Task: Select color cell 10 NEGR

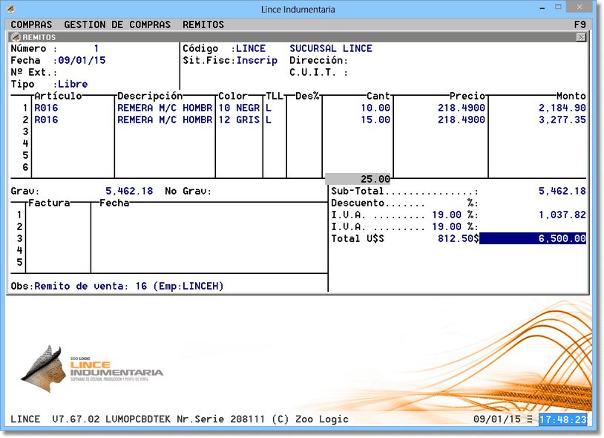Action: pyautogui.click(x=239, y=108)
